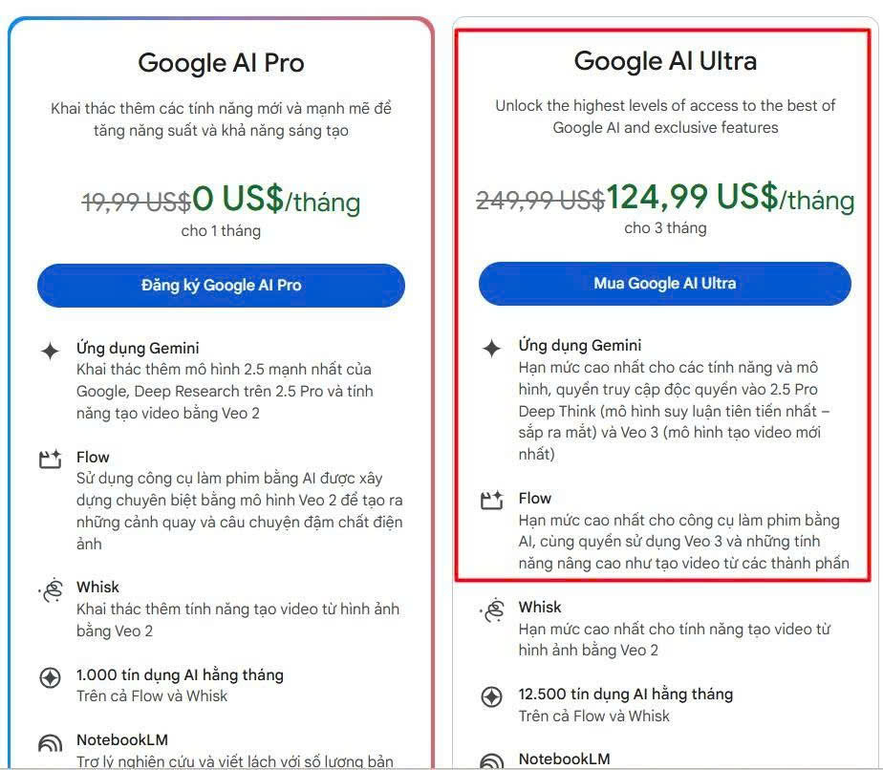The width and height of the screenshot is (883, 770).
Task: Click the Gemini sparkle icon in Pro plan
Action: coord(50,351)
